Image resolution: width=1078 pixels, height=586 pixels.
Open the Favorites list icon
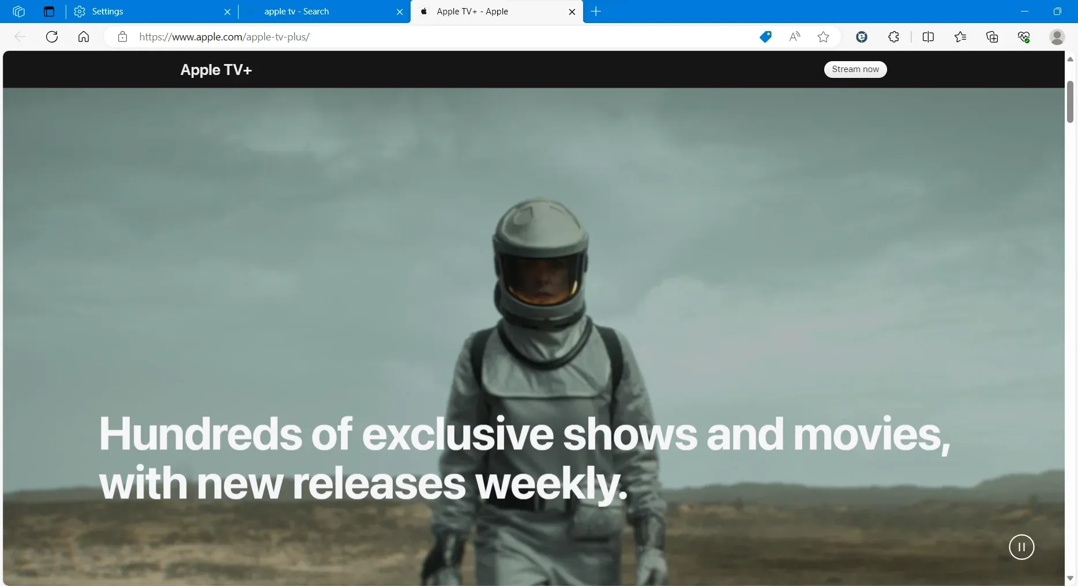coord(960,37)
